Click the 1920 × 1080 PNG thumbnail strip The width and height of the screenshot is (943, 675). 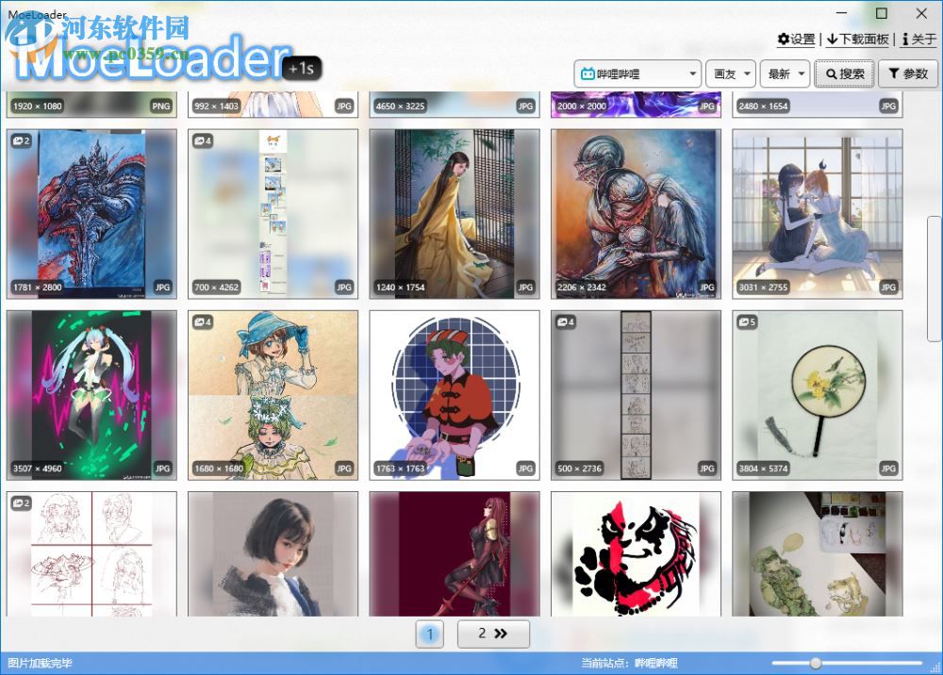[x=91, y=105]
